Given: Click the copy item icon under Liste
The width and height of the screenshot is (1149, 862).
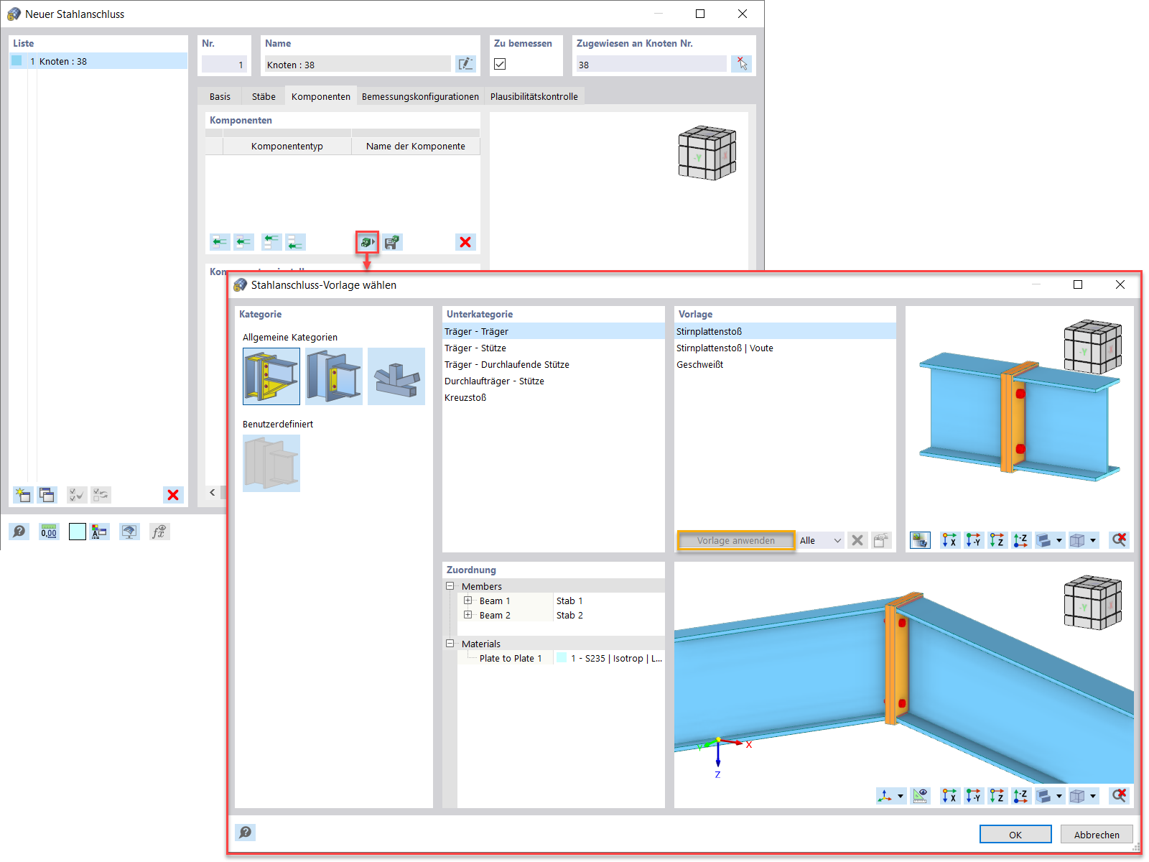Looking at the screenshot, I should (47, 494).
